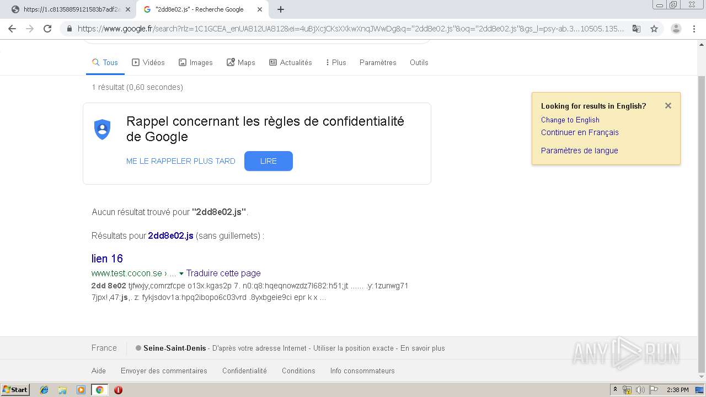
Task: Click the browser back arrow
Action: (x=12, y=29)
